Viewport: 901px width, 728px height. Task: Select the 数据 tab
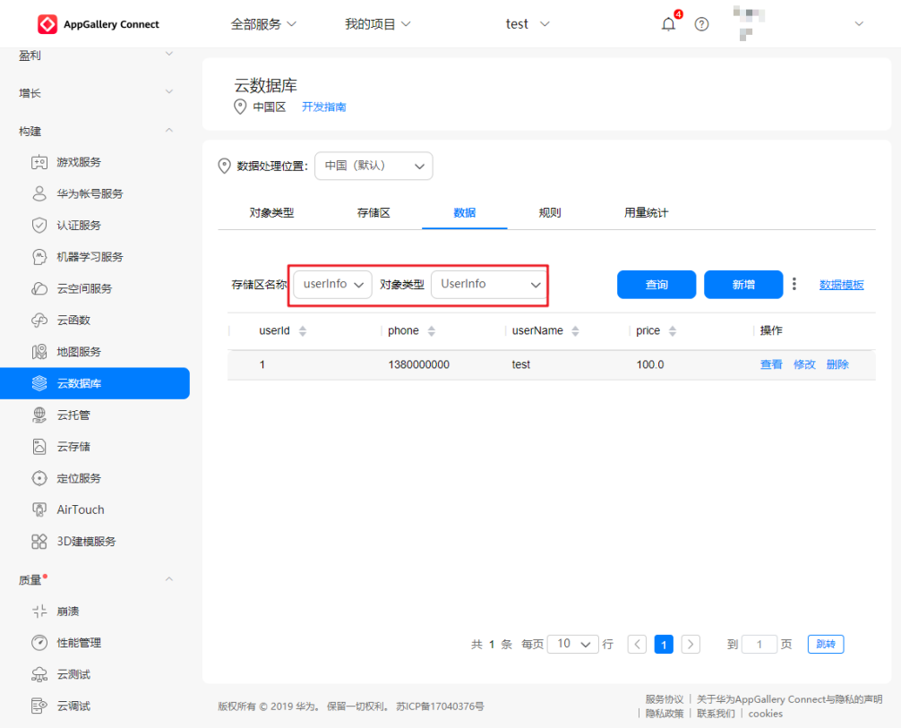(464, 212)
